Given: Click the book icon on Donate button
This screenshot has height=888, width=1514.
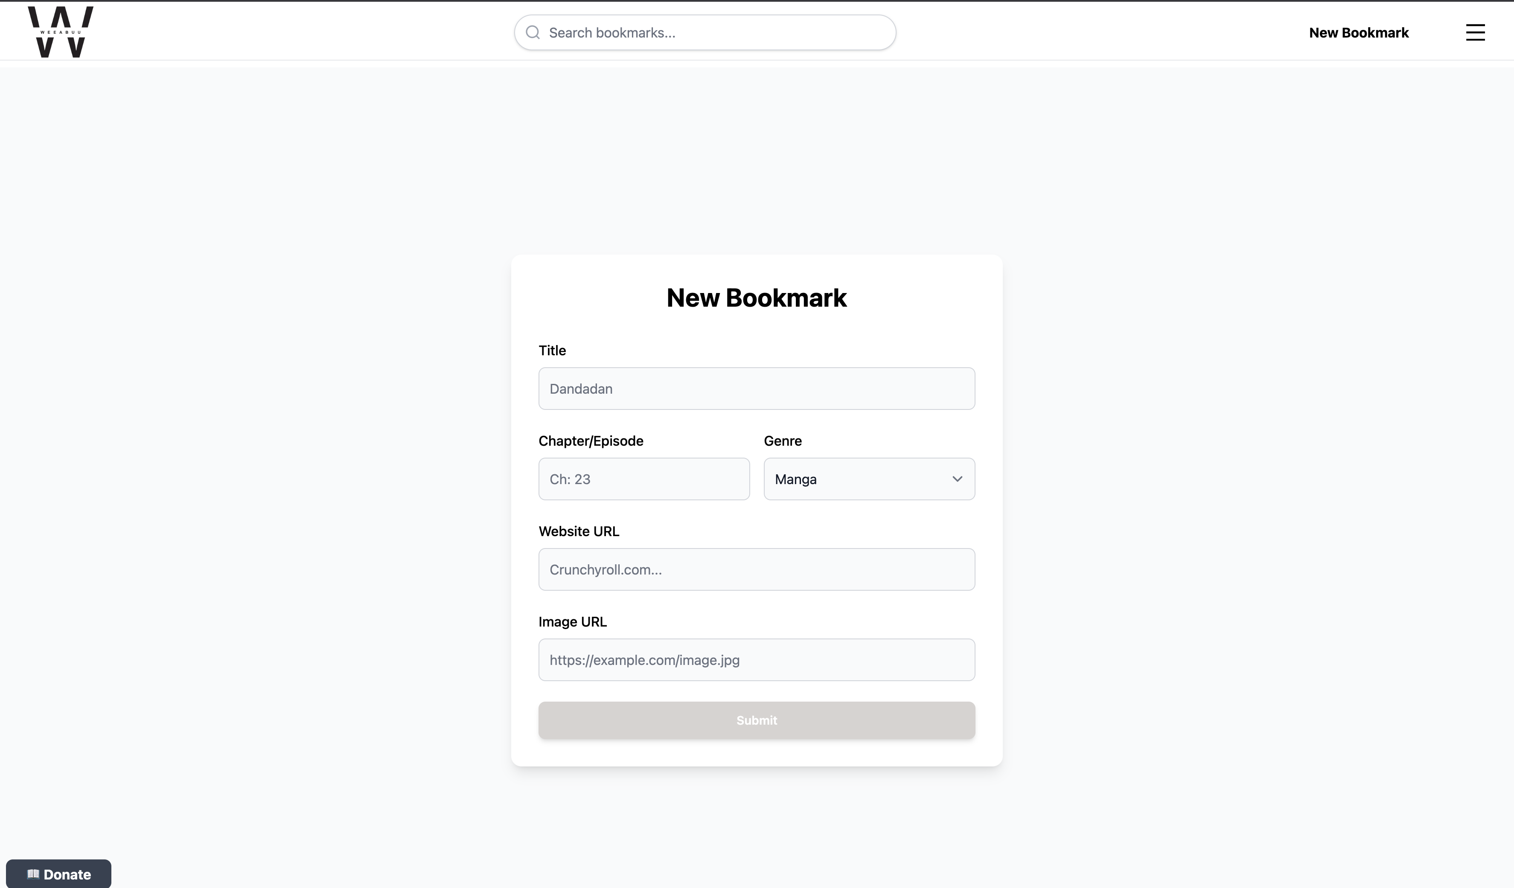Looking at the screenshot, I should click(x=33, y=873).
